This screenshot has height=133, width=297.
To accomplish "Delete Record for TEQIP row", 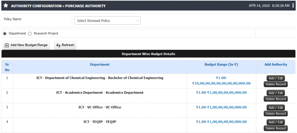I will coord(276,128).
